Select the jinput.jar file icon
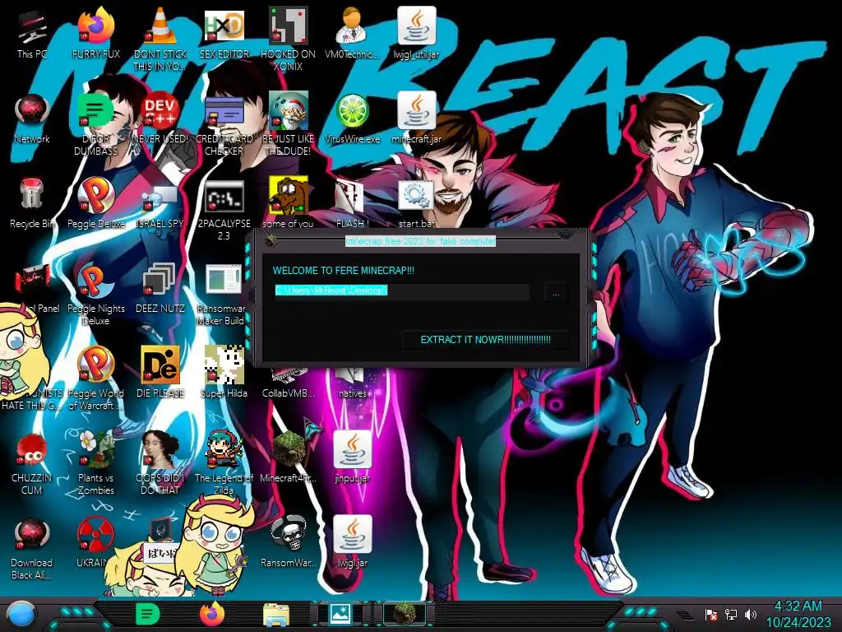Viewport: 842px width, 632px height. [x=352, y=458]
